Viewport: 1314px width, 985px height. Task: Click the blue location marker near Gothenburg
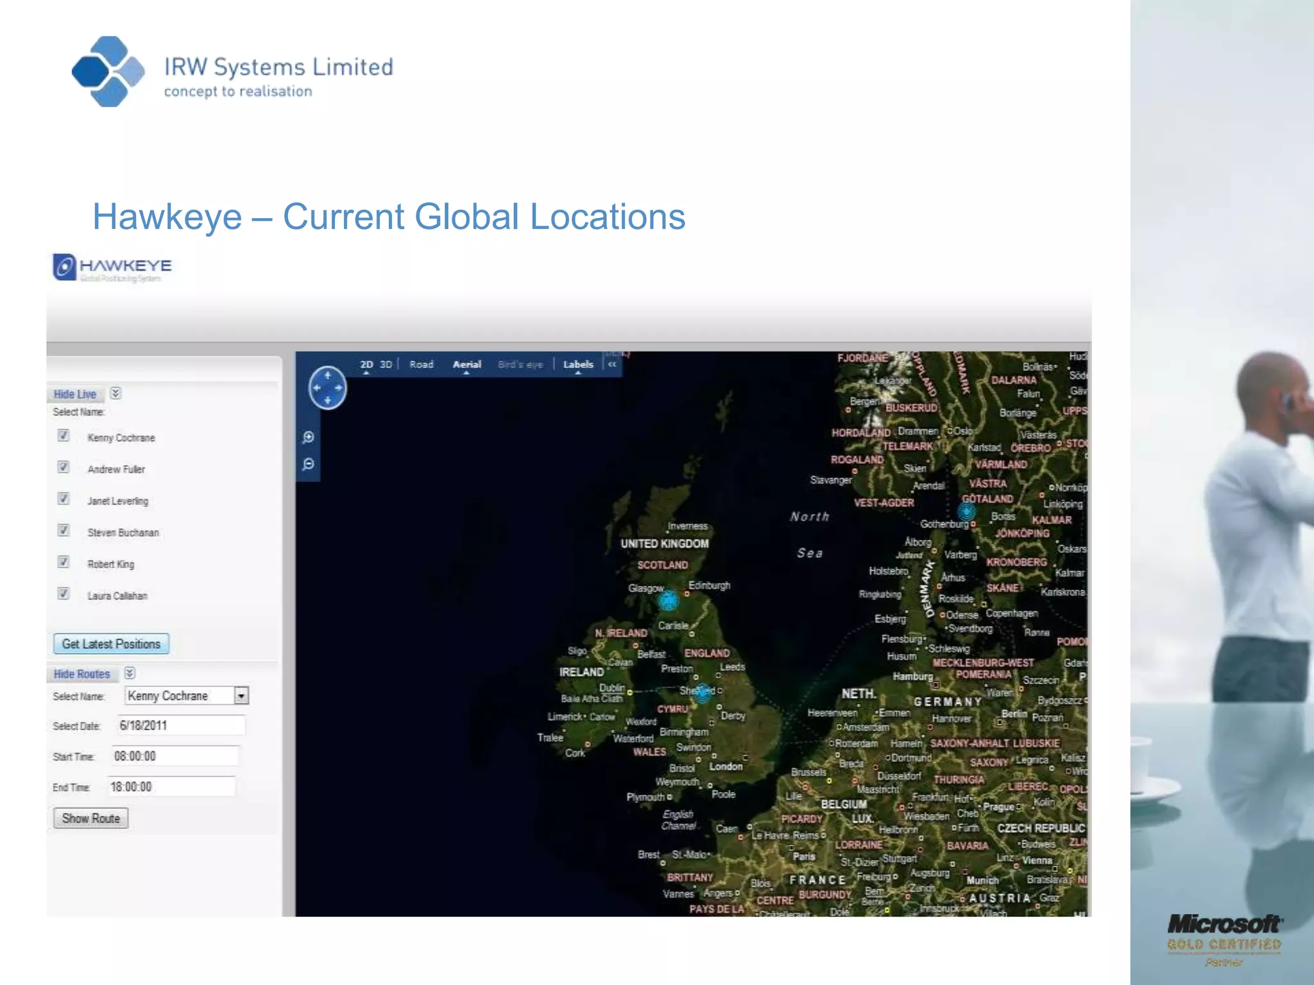[x=966, y=511]
